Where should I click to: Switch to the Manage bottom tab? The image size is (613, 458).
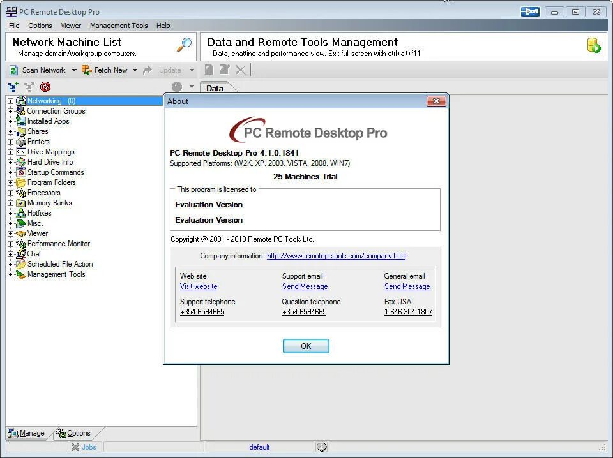coord(27,433)
